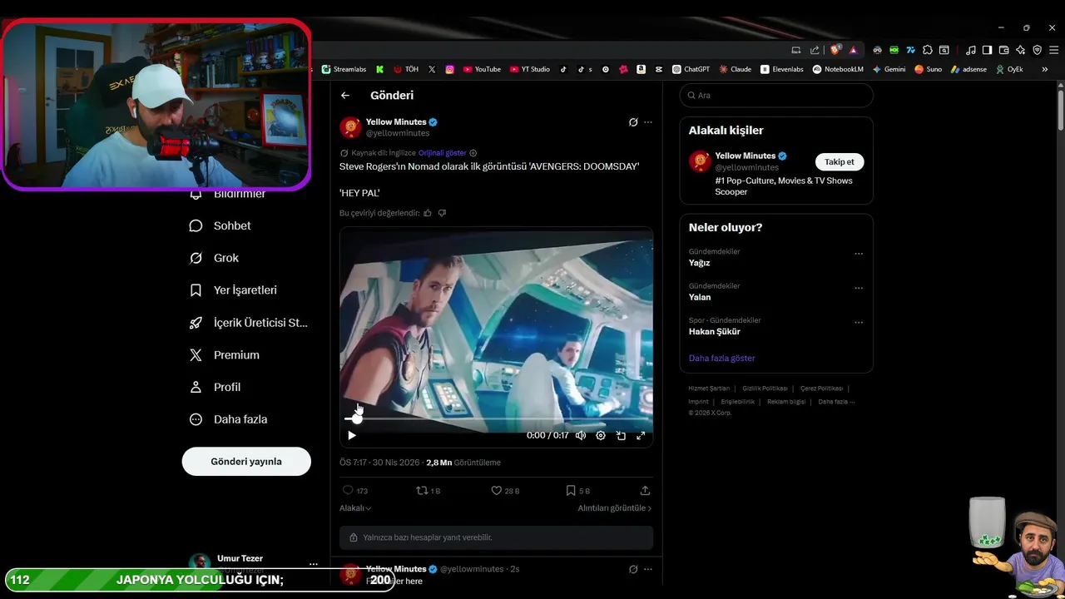Open Yer İşaretleri in sidebar
Screen dimensions: 1065x599
[234, 290]
